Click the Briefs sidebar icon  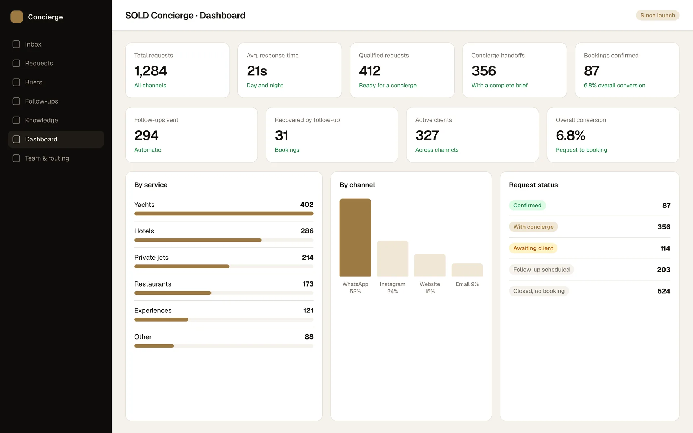[x=16, y=82]
